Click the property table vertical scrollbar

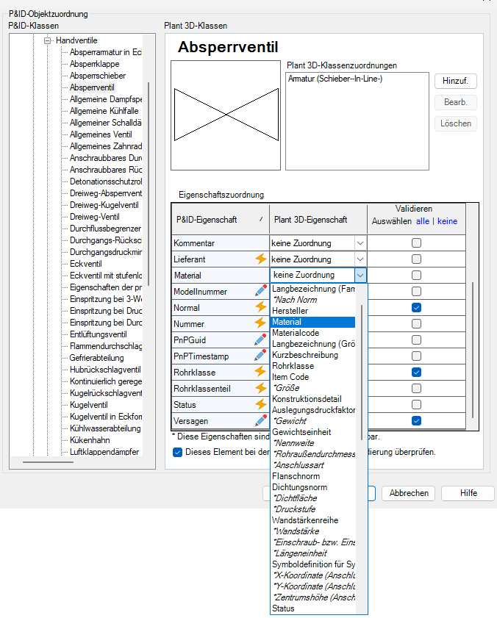click(473, 350)
